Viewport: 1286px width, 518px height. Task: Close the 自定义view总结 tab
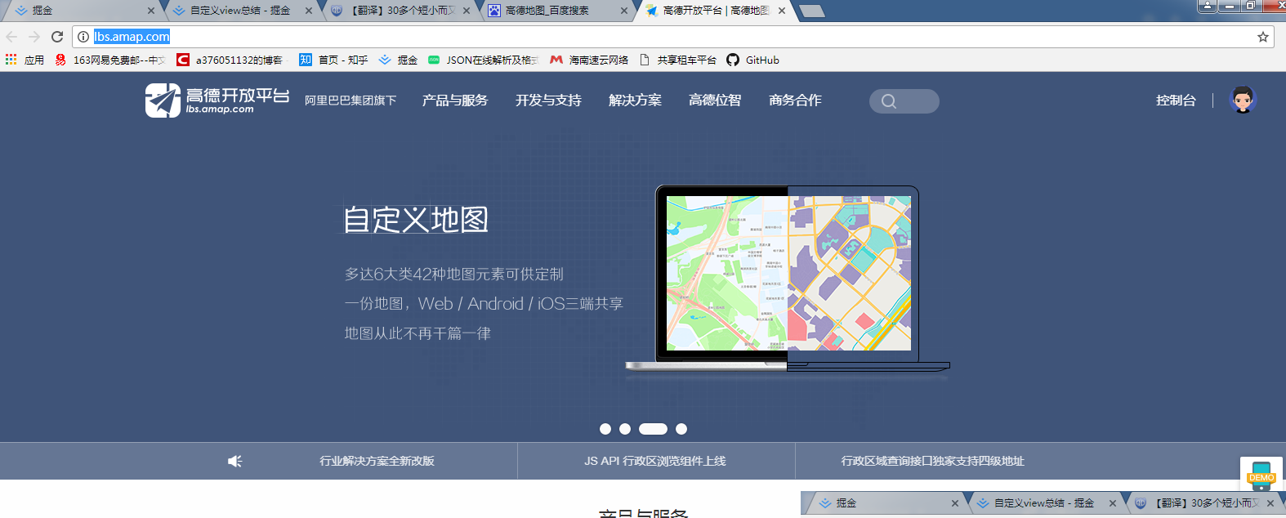click(x=308, y=11)
